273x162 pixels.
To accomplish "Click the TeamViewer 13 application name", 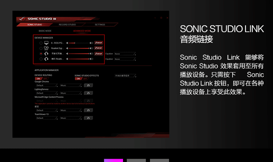I will [41, 114].
